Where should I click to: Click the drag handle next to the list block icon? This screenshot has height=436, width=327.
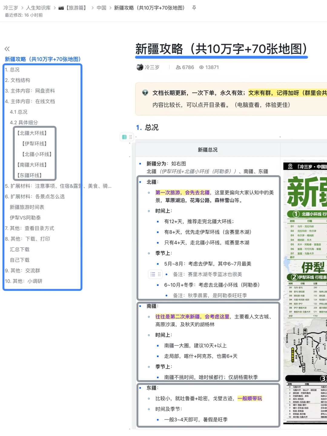click(159, 274)
